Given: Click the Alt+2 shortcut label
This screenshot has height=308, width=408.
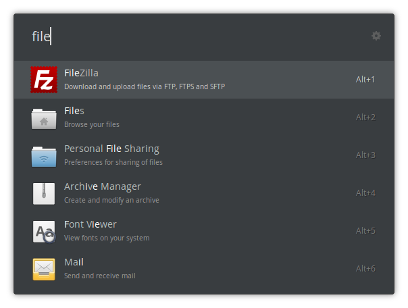Looking at the screenshot, I should tap(365, 118).
